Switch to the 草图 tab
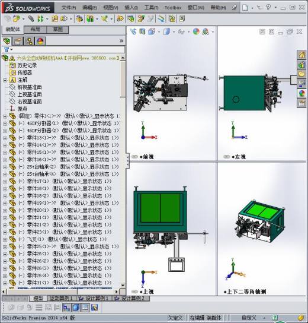Viewport: 308px width, 323px height. (57, 29)
